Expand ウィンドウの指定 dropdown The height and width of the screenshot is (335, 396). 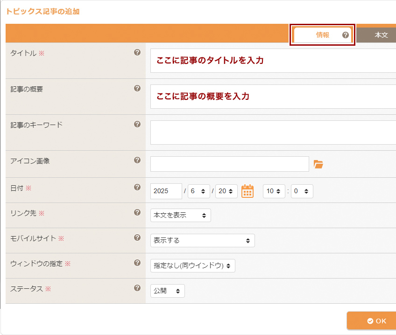[x=192, y=266]
